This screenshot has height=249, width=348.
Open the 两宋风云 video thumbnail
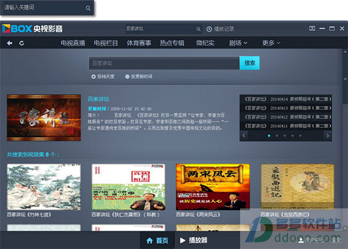[x=213, y=187]
